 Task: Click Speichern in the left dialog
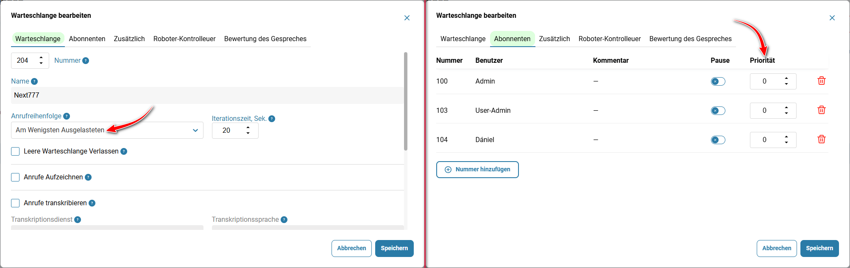tap(394, 248)
